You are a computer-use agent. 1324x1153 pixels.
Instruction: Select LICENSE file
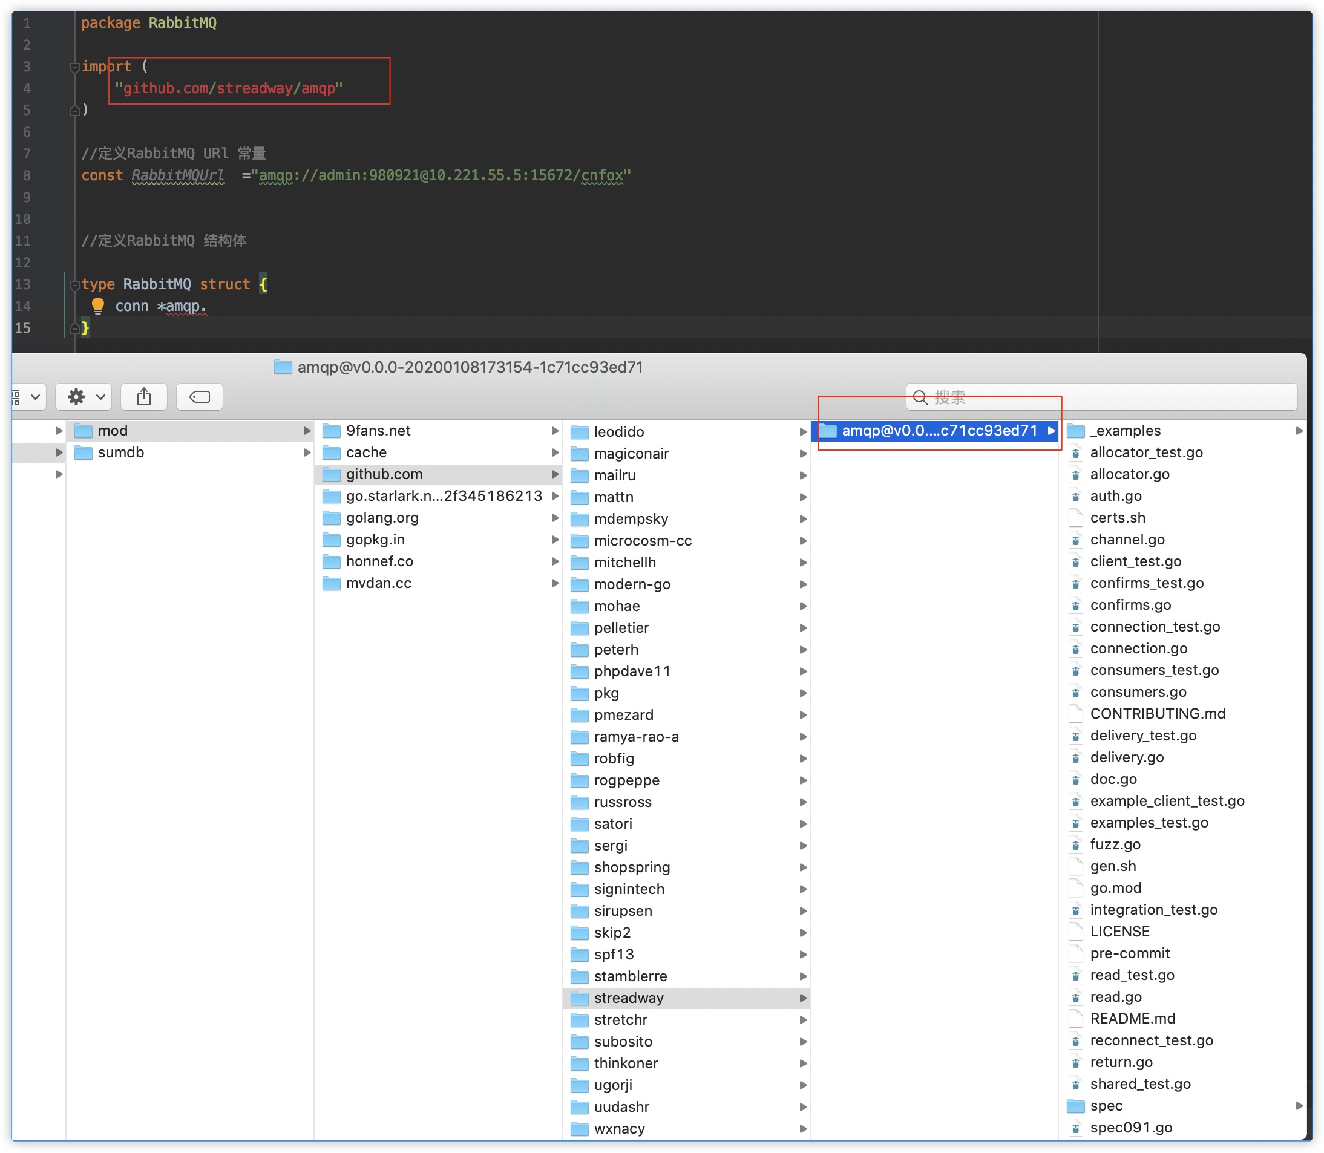[1183, 932]
